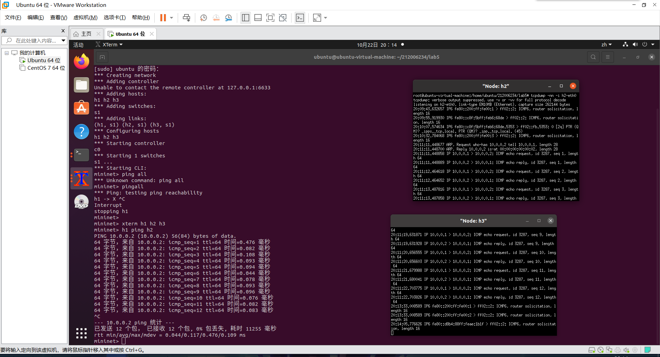This screenshot has height=357, width=660.
Task: Expand the library search dropdown arrow
Action: 63,41
